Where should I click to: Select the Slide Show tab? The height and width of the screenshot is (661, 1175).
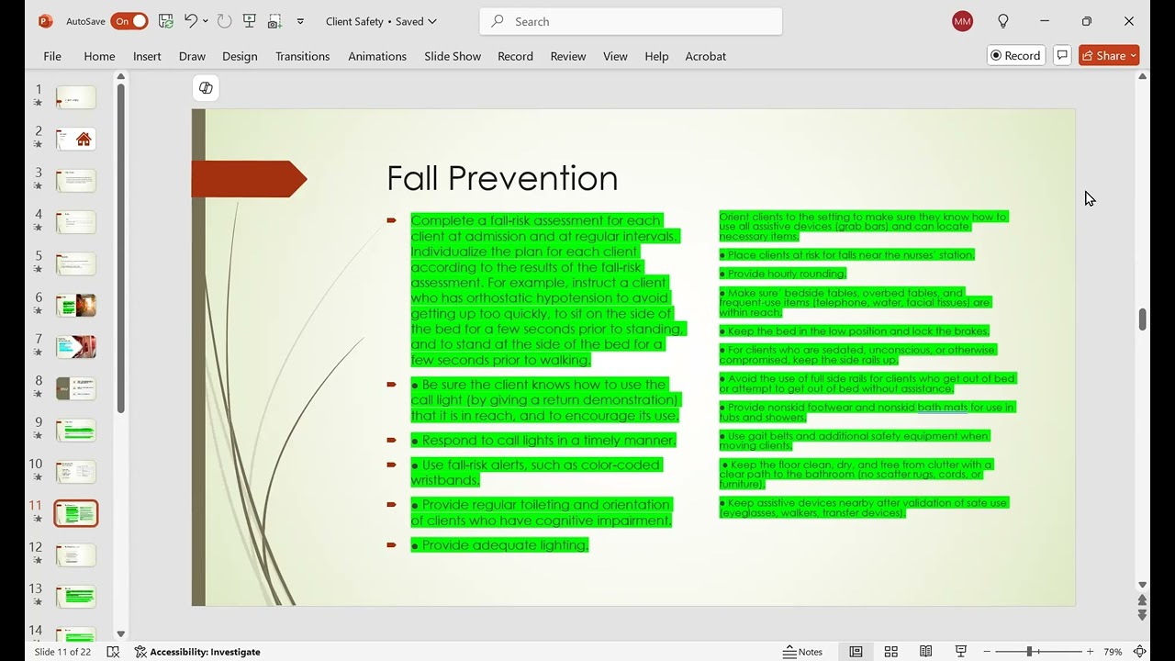click(453, 56)
